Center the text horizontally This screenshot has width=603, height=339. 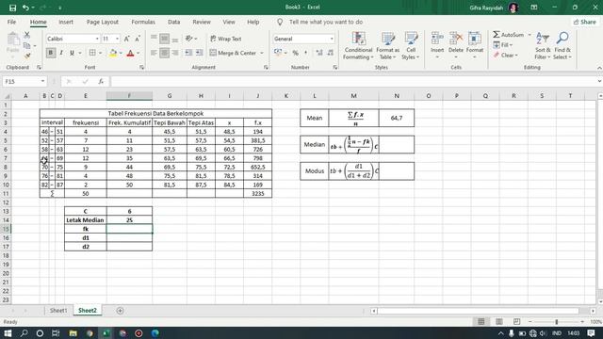[x=164, y=53]
